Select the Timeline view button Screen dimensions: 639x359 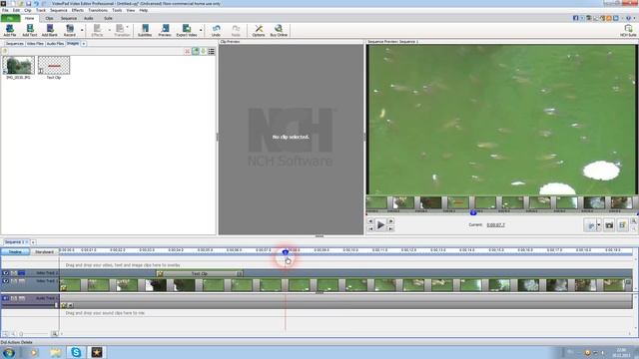15,252
